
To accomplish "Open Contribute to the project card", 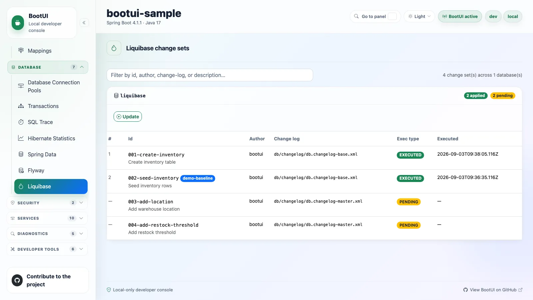I will click(x=48, y=280).
